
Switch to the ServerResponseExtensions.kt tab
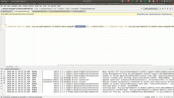click(60, 11)
